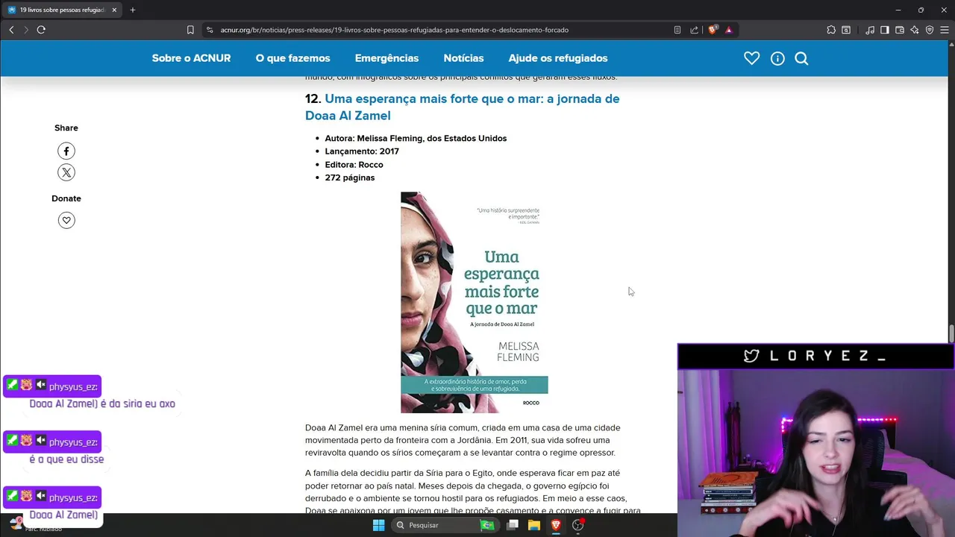Open Task View on the taskbar

pos(513,525)
